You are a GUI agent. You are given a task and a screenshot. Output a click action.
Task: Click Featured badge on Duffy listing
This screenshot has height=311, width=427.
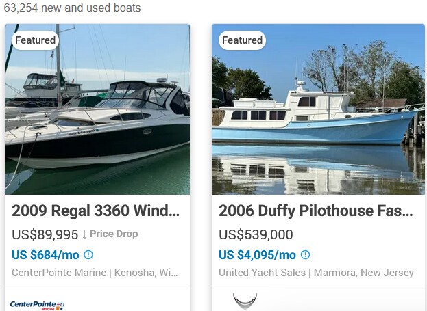242,40
